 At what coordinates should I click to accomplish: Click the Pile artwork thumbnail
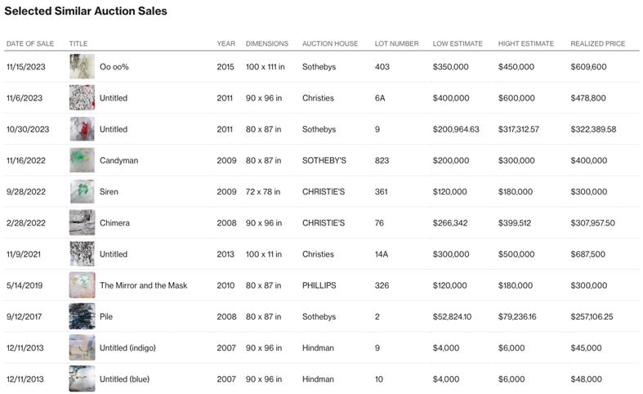tap(82, 316)
